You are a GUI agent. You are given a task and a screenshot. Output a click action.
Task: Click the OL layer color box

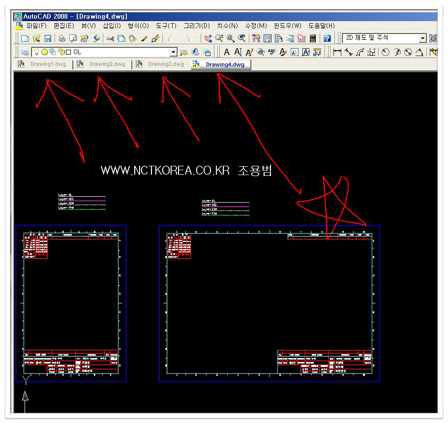68,52
